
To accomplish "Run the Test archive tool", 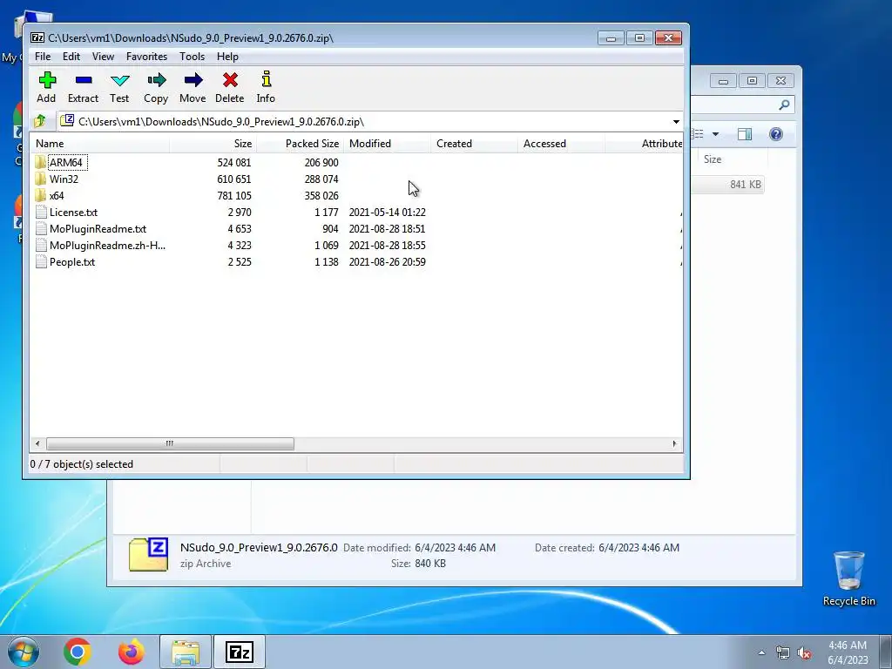I will coord(119,80).
